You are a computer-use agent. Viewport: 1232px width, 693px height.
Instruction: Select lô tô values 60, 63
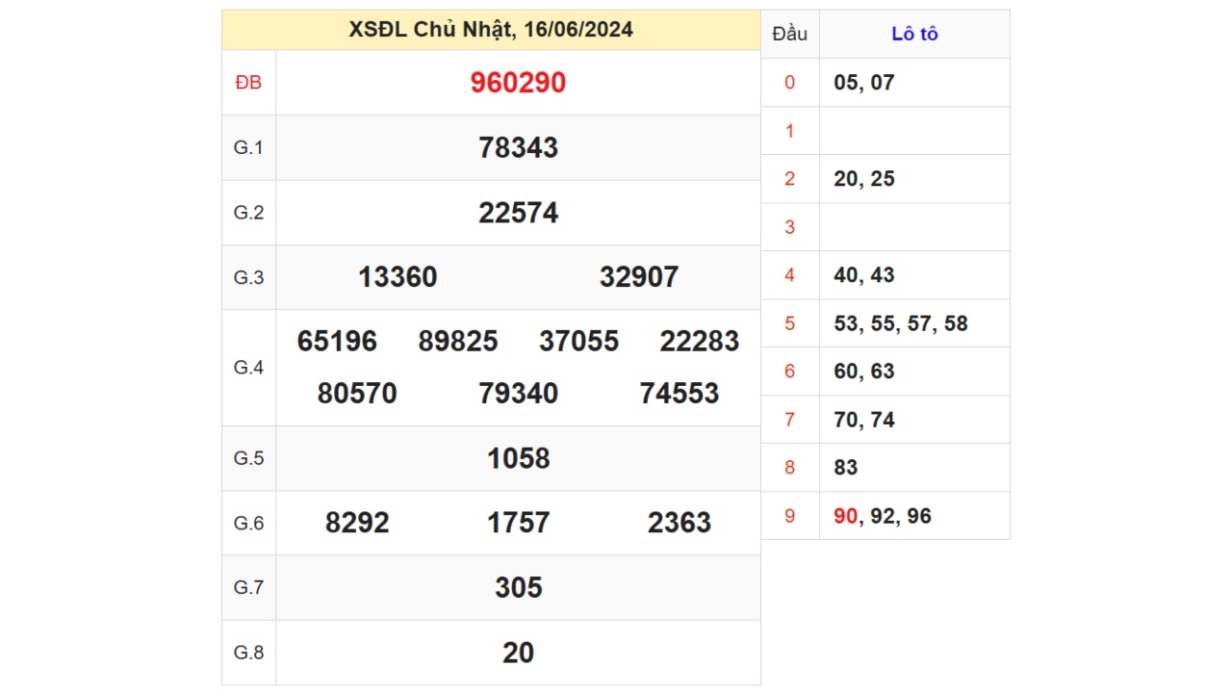[863, 372]
